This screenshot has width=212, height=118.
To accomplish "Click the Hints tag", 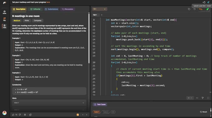I will (27, 21).
